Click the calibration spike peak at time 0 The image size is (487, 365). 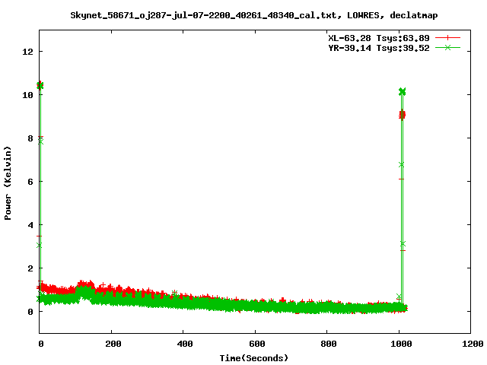(x=40, y=85)
